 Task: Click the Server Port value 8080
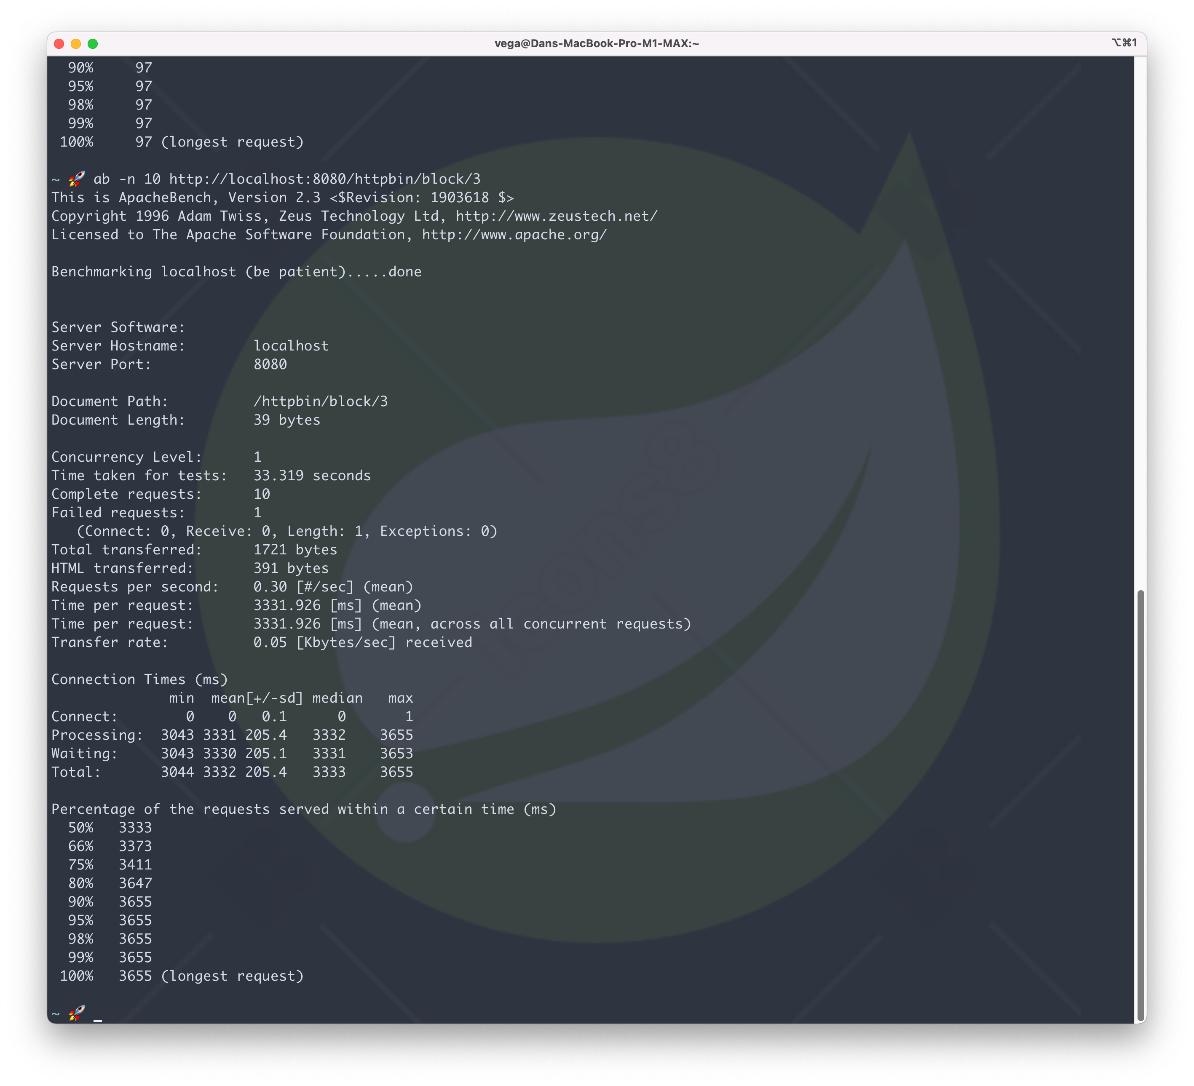coord(270,364)
